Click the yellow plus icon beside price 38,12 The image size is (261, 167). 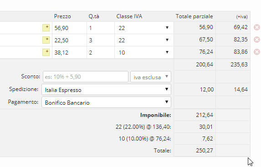[46, 52]
